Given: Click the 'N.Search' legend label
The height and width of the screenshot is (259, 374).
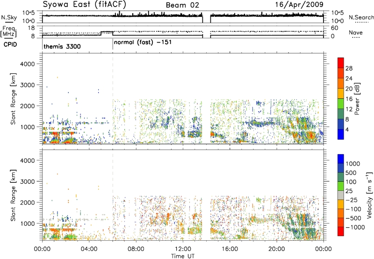Looking at the screenshot, I should point(361,17).
